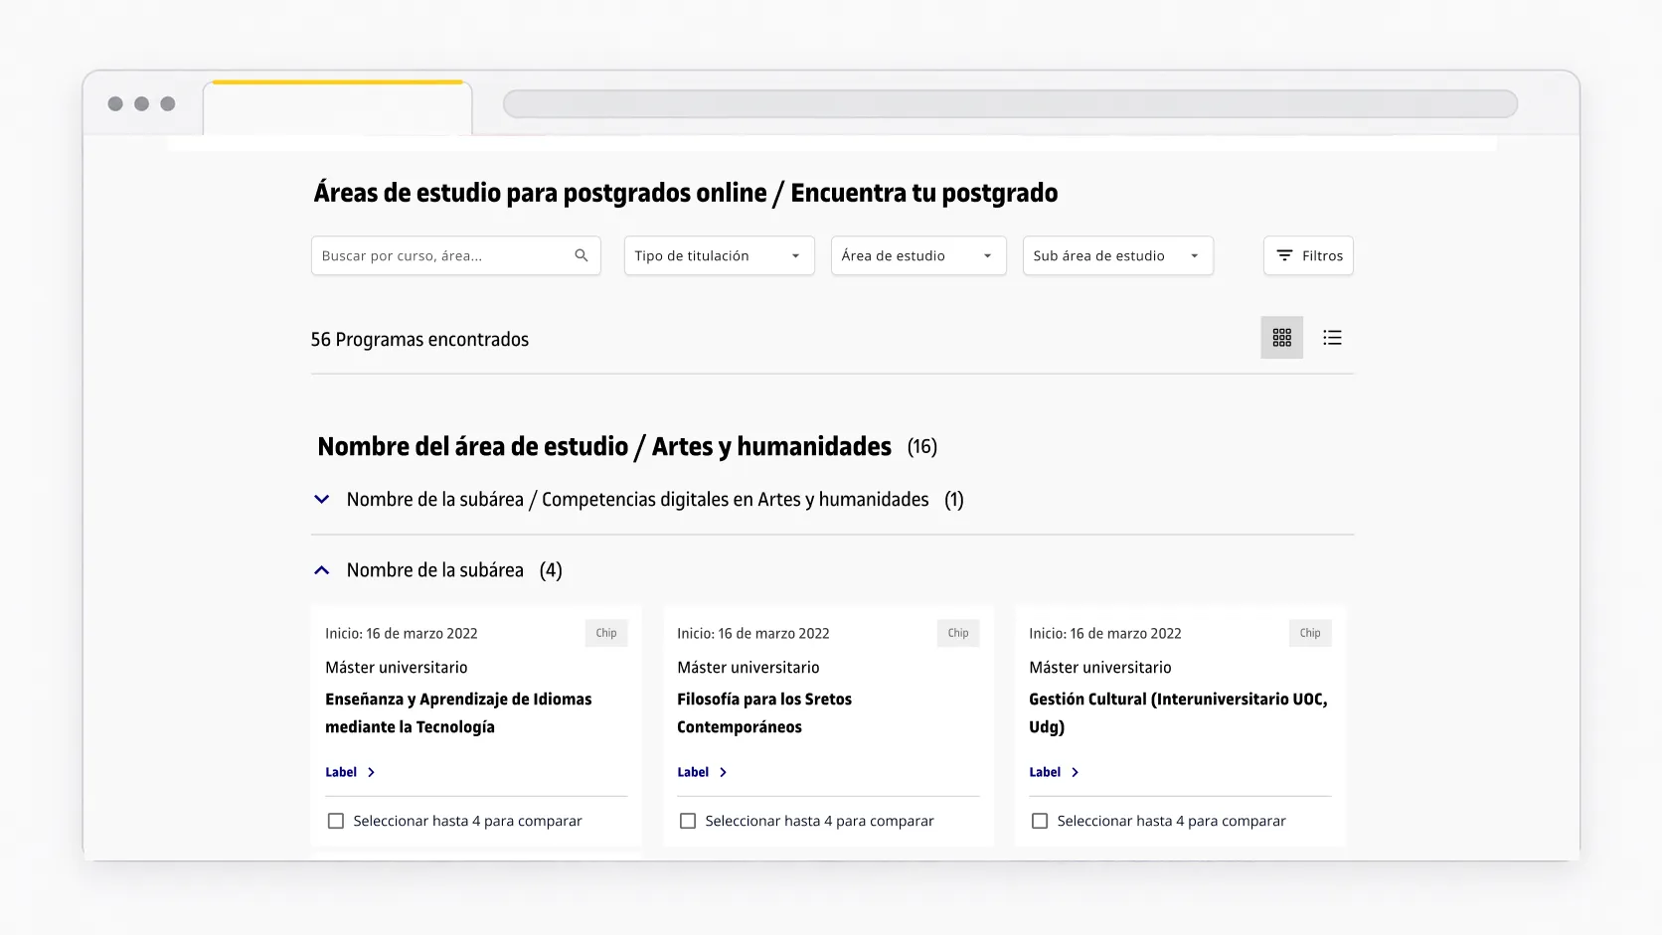Click 56 Programas encontrados text

click(419, 340)
